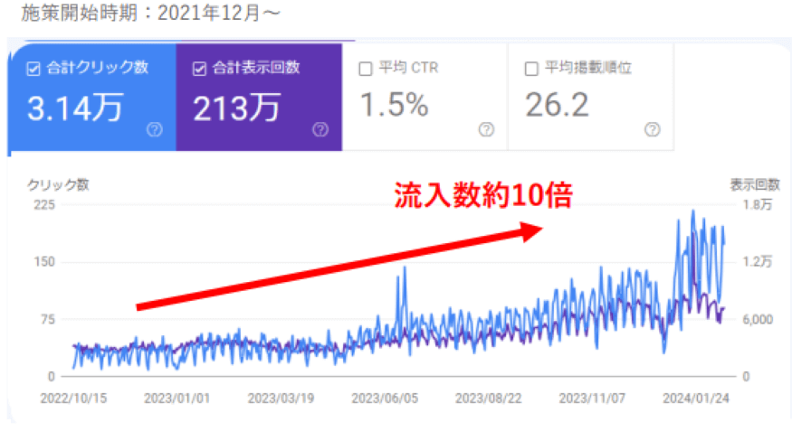The width and height of the screenshot is (811, 441).
Task: Click the 2022/10/15 date label
Action: [73, 399]
